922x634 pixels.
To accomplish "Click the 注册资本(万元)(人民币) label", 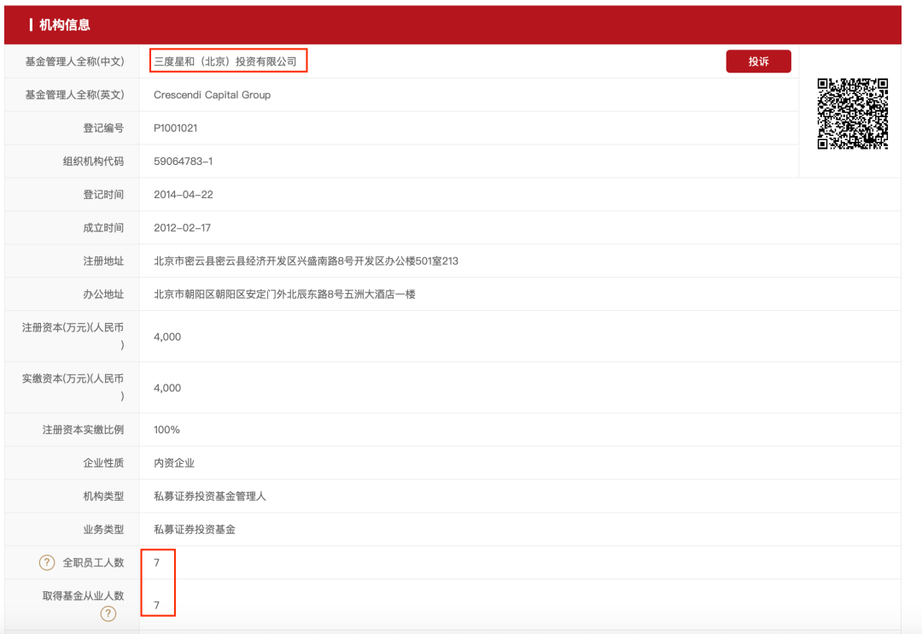I will (x=73, y=336).
